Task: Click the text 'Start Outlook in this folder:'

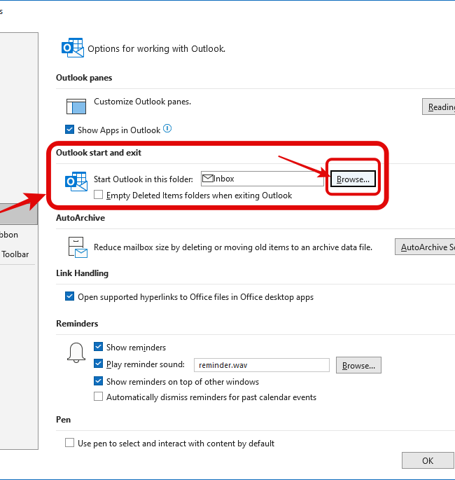Action: point(143,179)
